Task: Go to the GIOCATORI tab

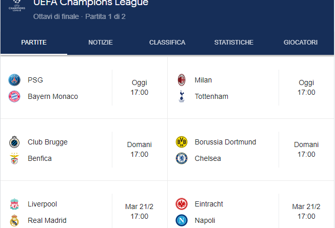Action: tap(301, 43)
